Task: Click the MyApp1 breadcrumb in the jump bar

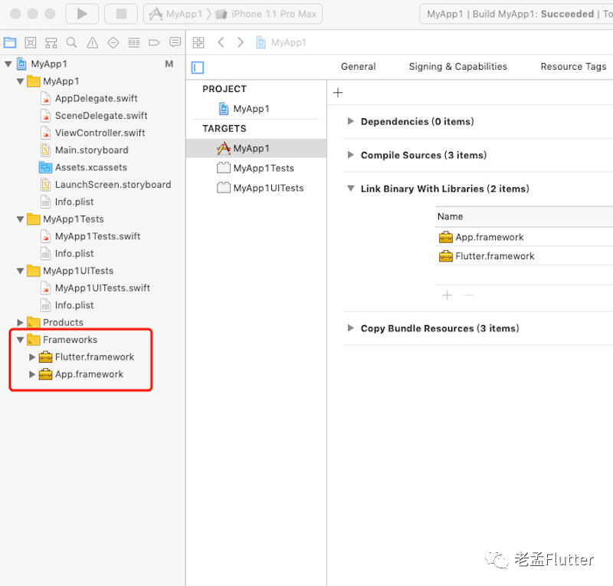Action: pos(281,42)
